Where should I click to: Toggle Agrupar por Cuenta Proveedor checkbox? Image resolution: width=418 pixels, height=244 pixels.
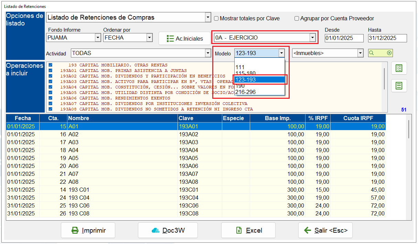[297, 18]
